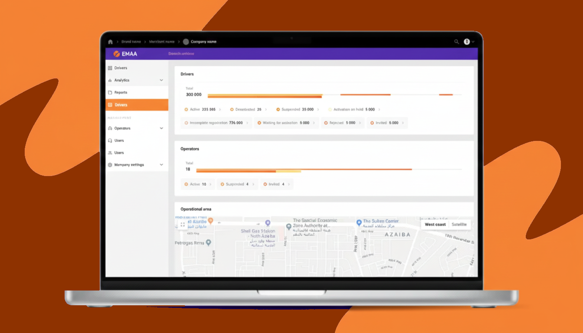
Task: Expand the Company settings chevron
Action: pyautogui.click(x=161, y=165)
